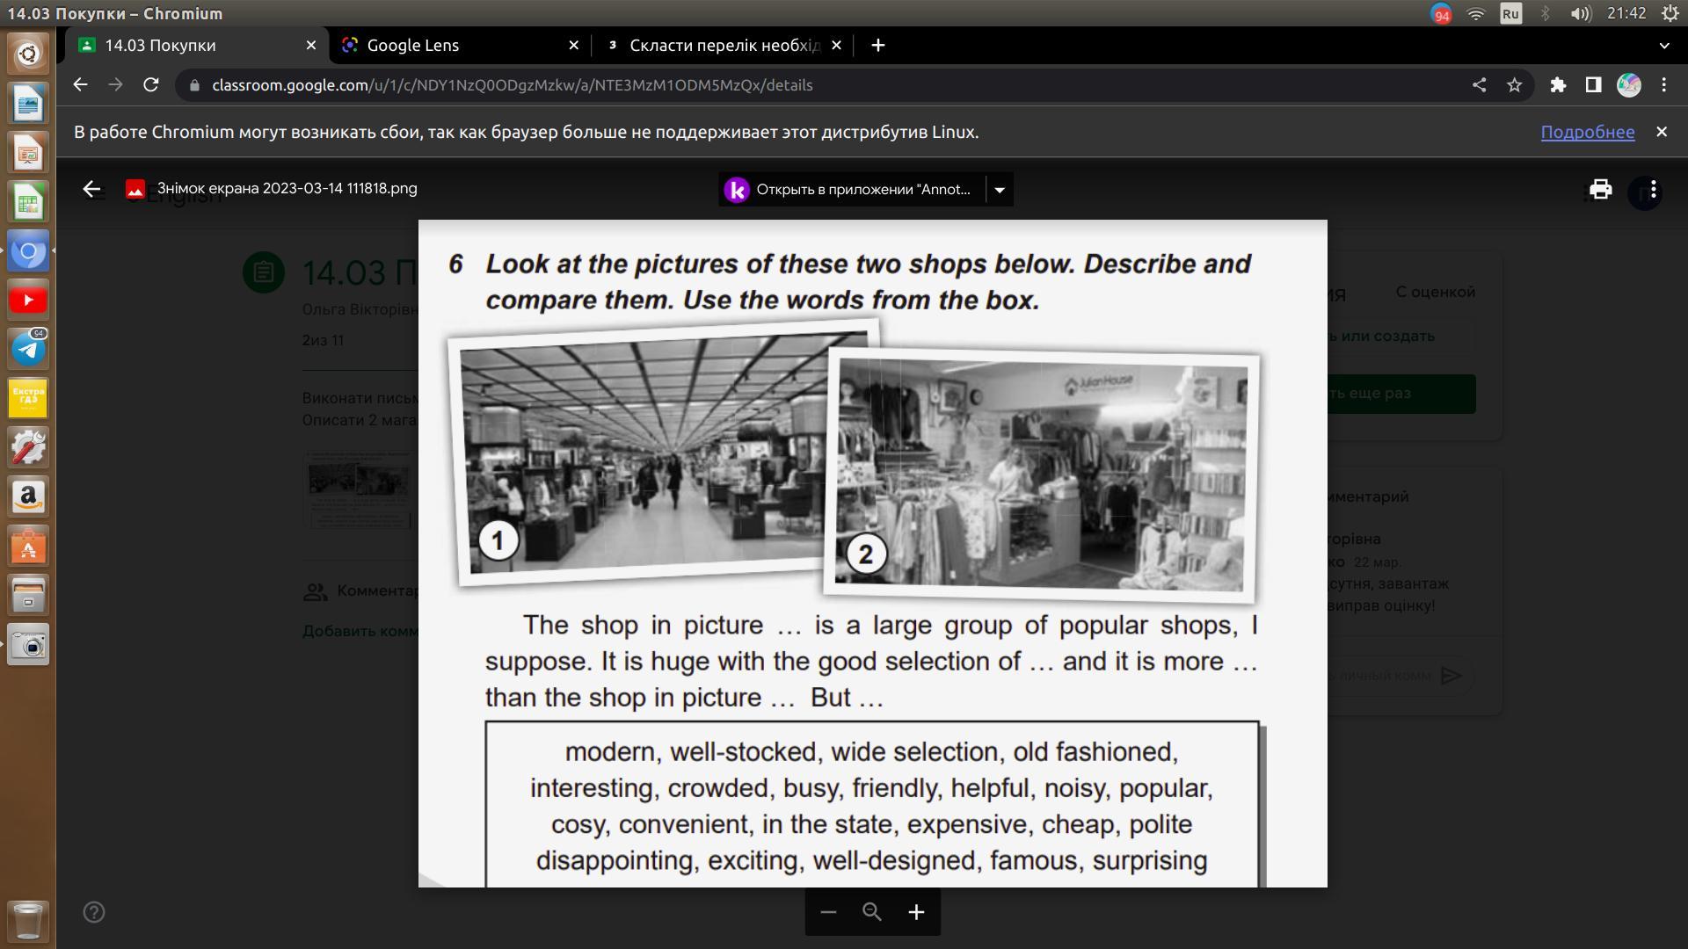
Task: Expand the open-with app dropdown arrow
Action: tap(1000, 190)
